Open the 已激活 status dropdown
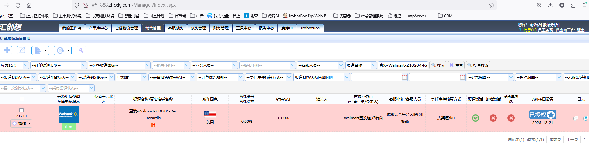Image resolution: width=589 pixels, height=151 pixels. [132, 77]
